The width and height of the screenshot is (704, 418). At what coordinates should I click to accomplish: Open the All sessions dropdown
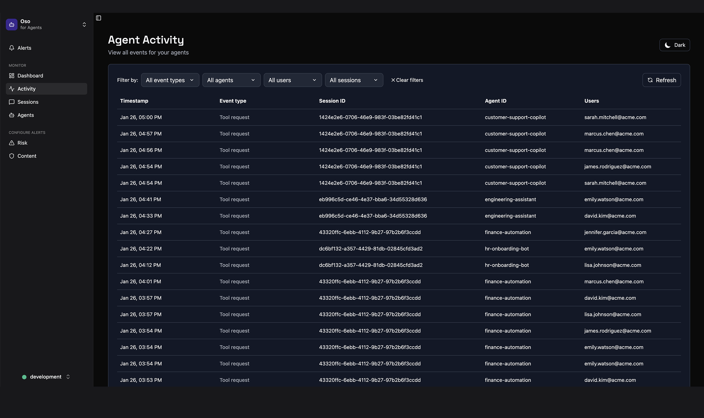click(x=354, y=80)
